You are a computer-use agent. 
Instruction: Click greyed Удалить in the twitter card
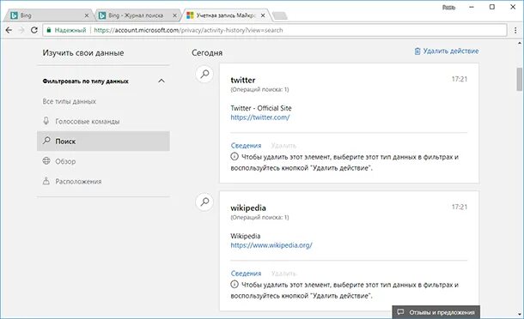[x=283, y=146]
